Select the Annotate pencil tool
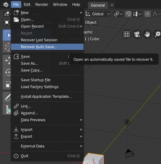161x164 pixels. tap(7, 97)
